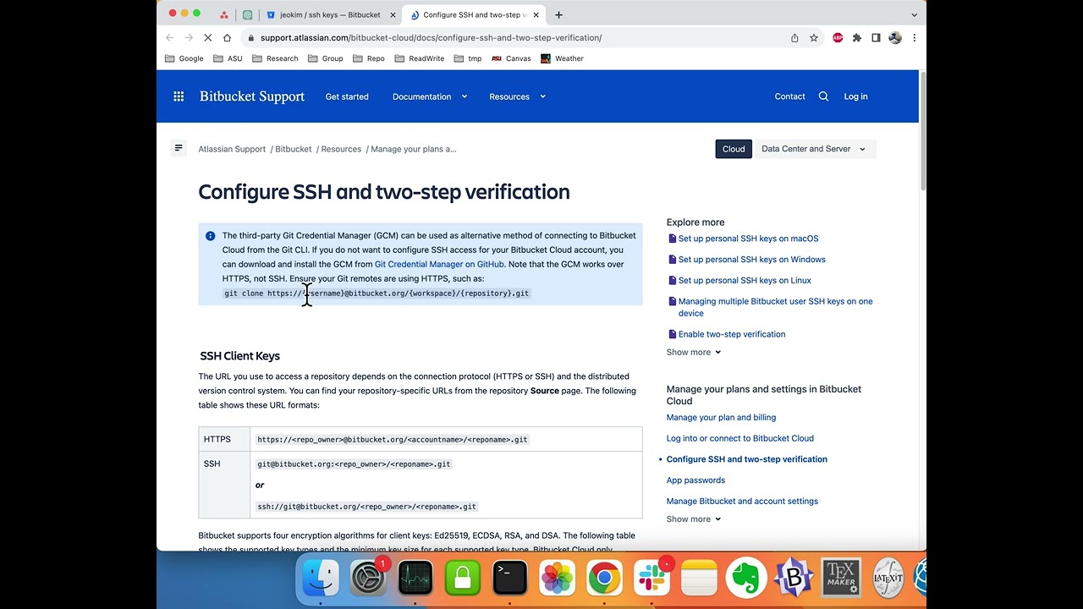Screen dimensions: 1083x609
Task: Click the share icon in address bar
Action: click(794, 37)
